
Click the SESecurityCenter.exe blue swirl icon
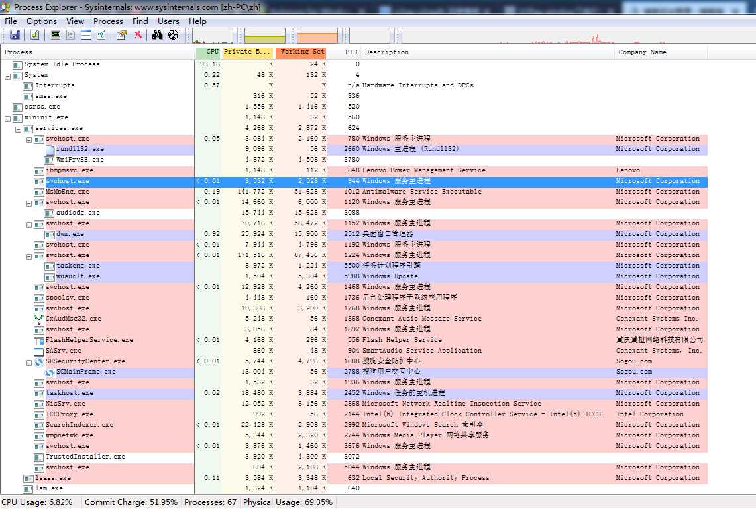click(x=39, y=362)
